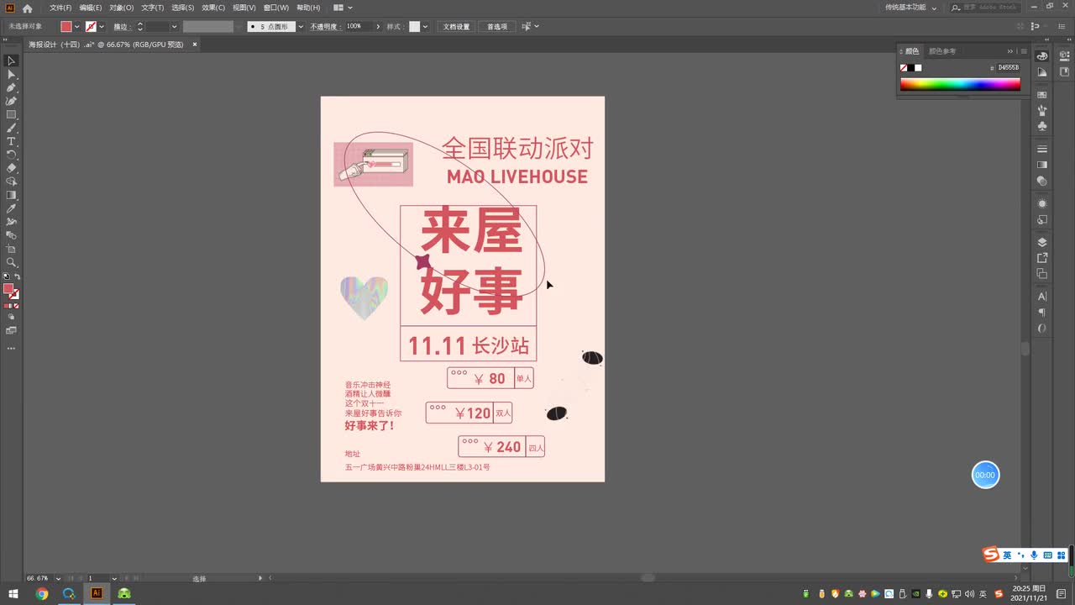Screen dimensions: 1075x605
Task: Select the Eyedropper tool
Action: (x=11, y=208)
